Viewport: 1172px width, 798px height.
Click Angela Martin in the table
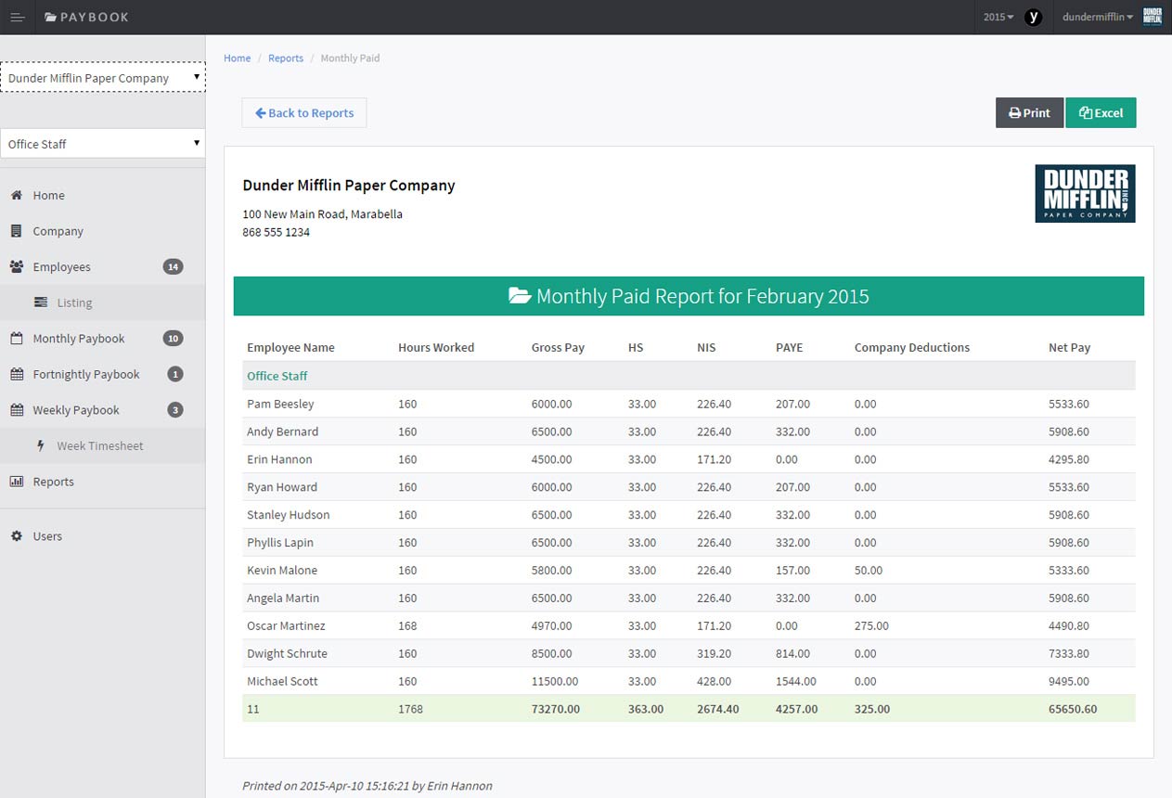[283, 598]
